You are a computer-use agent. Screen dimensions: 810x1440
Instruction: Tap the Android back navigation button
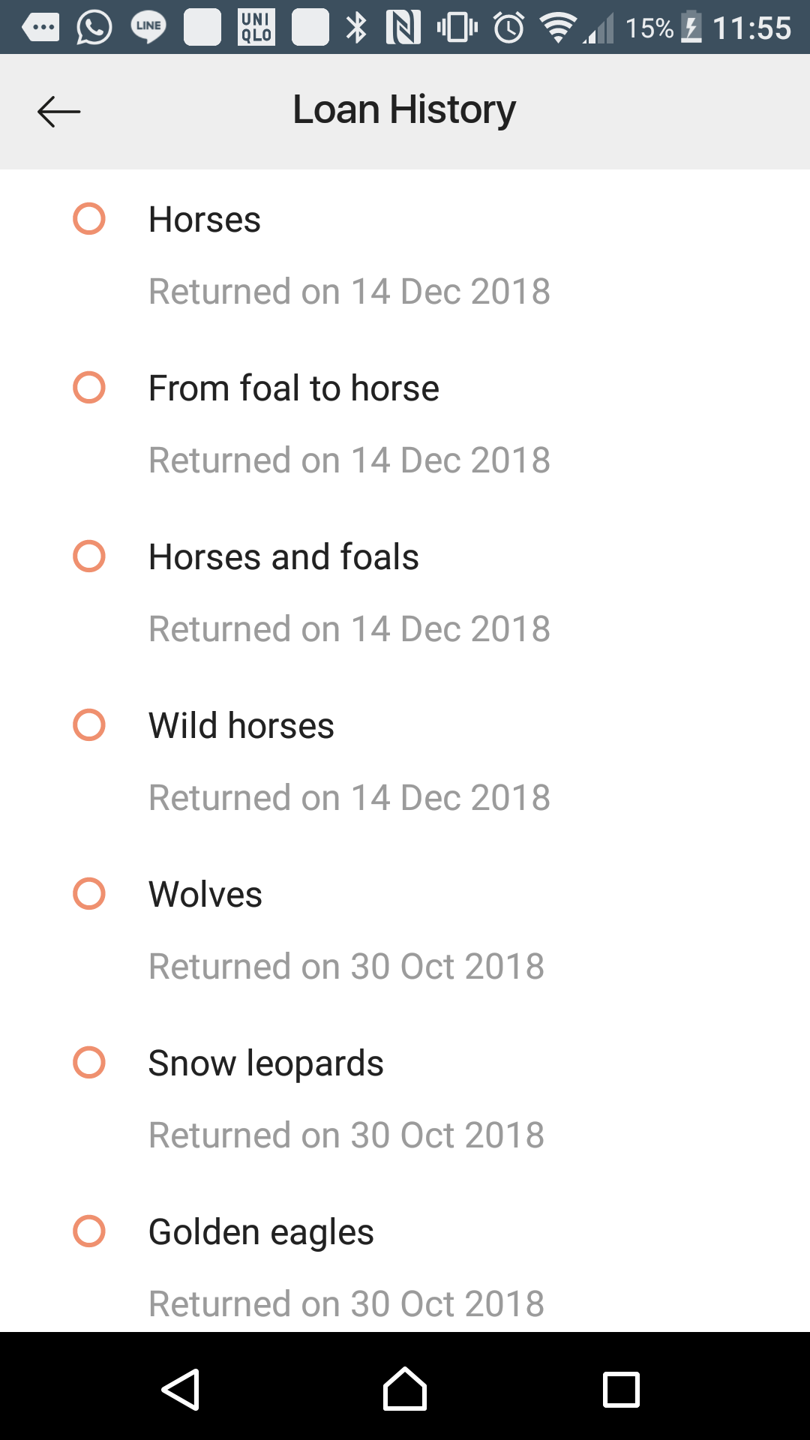tap(181, 1389)
